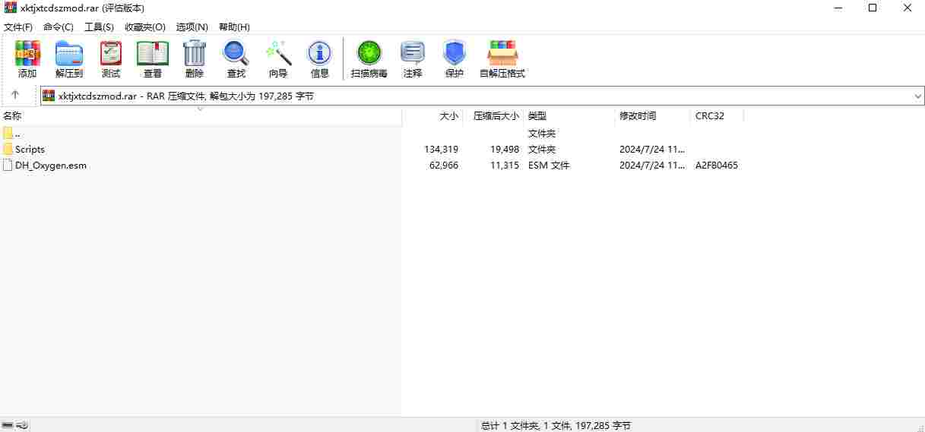
Task: Click the 'ESM 文件' type cell
Action: [549, 165]
